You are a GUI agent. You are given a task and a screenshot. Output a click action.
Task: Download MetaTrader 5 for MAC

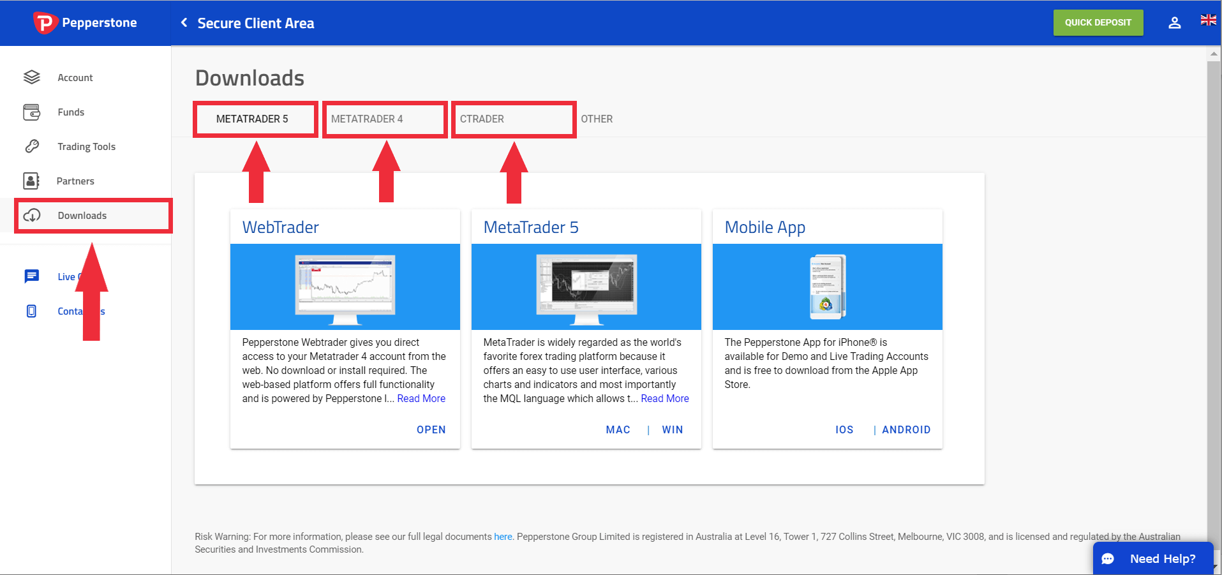tap(618, 429)
